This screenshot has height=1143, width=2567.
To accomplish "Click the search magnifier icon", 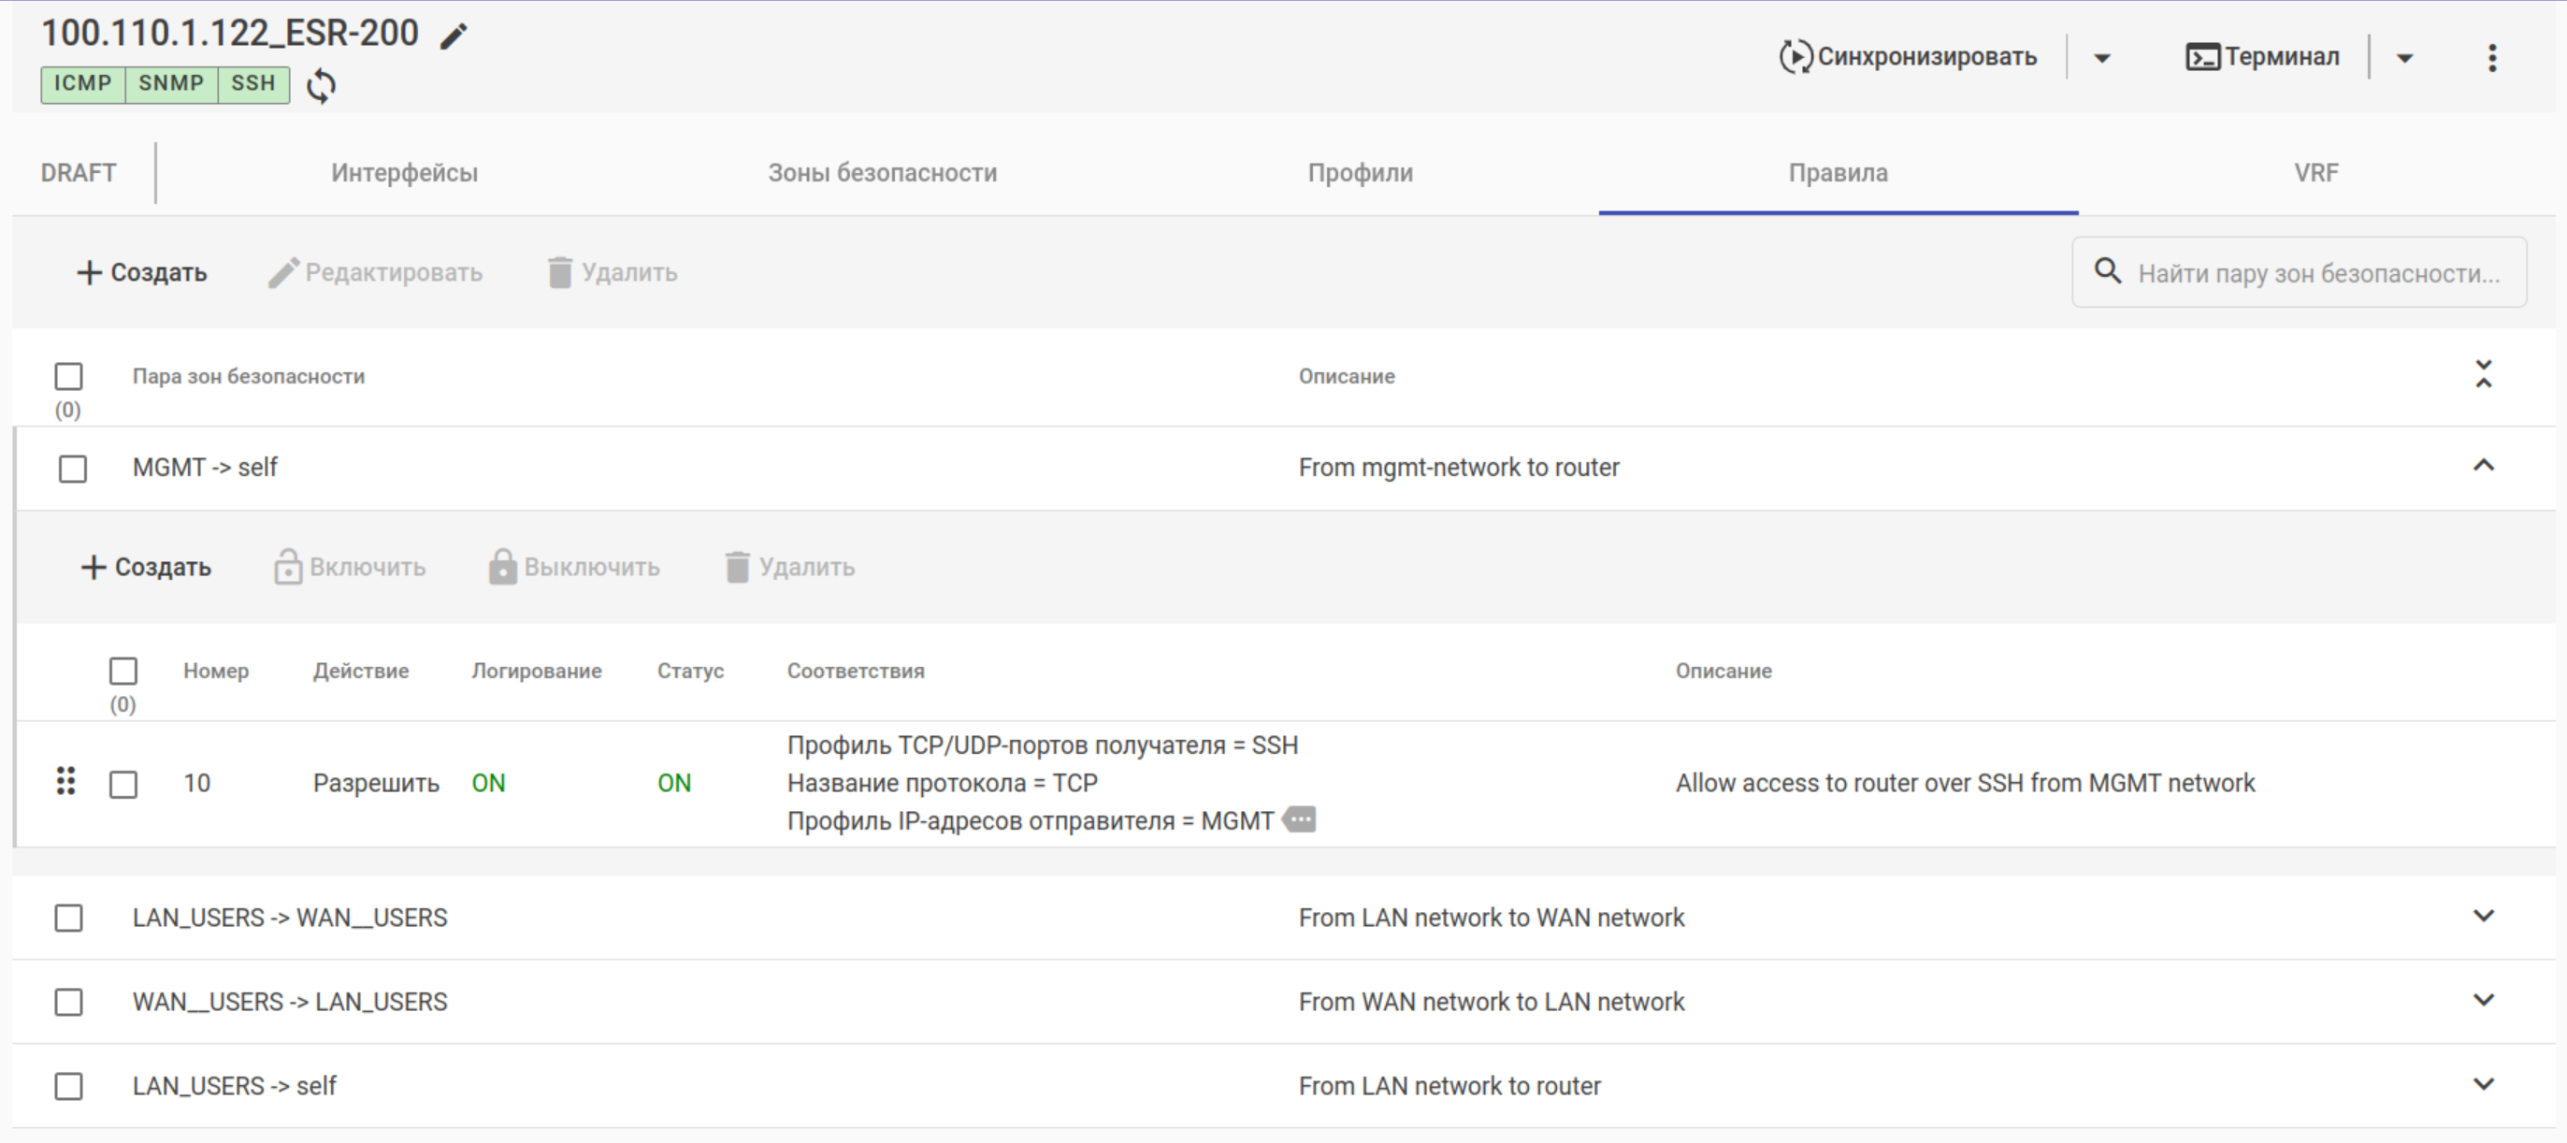I will [x=2108, y=271].
